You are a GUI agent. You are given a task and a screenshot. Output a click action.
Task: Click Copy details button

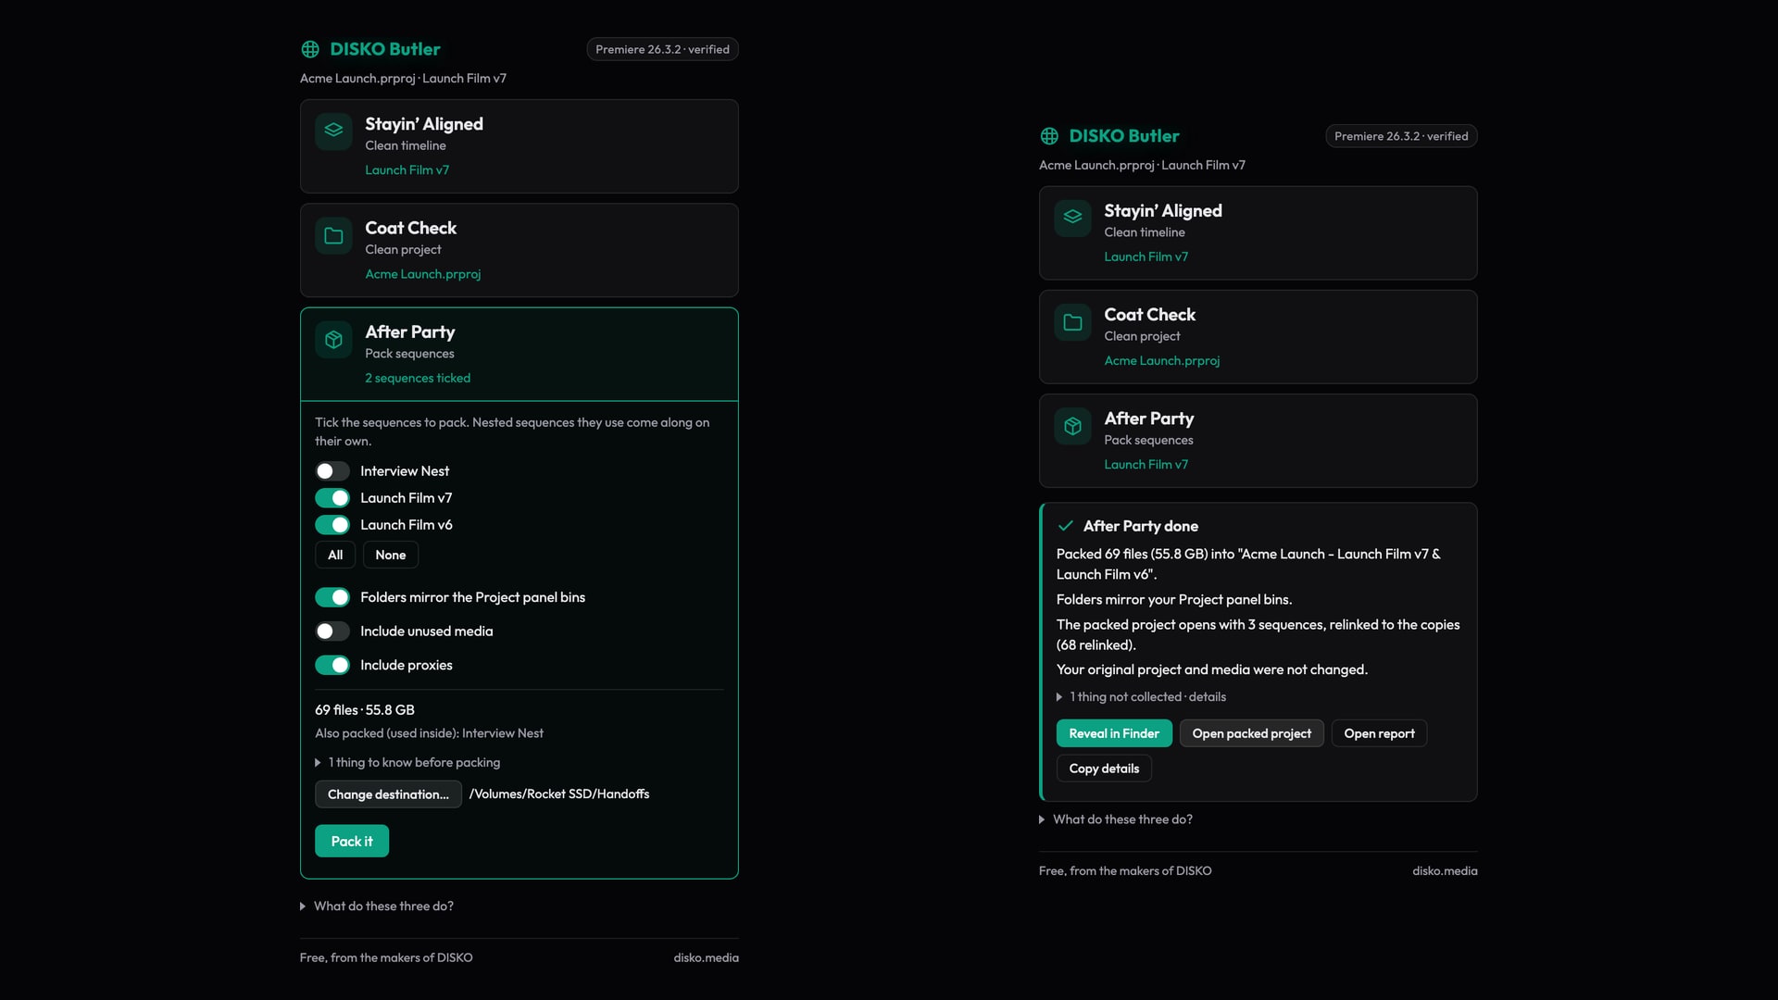(x=1104, y=769)
